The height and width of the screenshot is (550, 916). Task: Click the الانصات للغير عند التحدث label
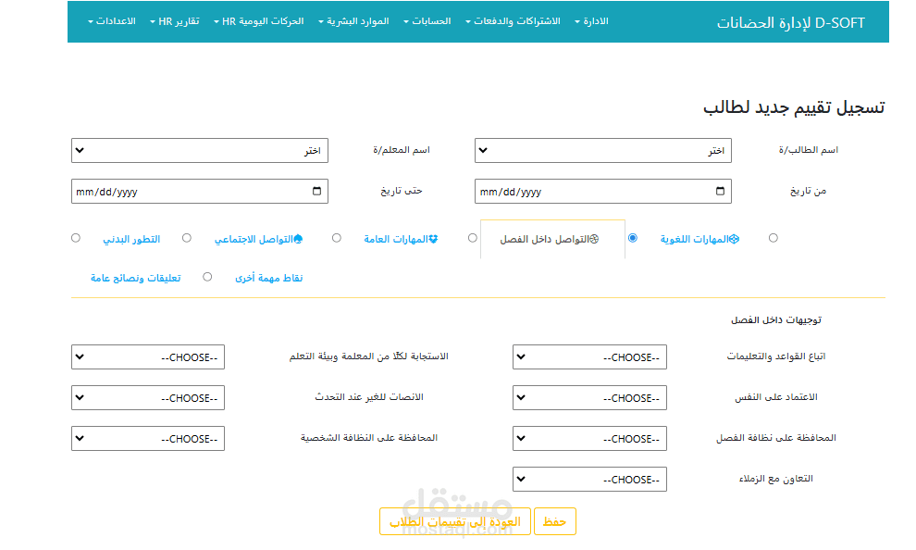point(369,397)
